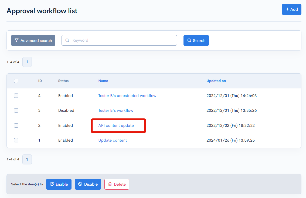
Task: Open Tester B's unrestricted workflow
Action: (127, 96)
